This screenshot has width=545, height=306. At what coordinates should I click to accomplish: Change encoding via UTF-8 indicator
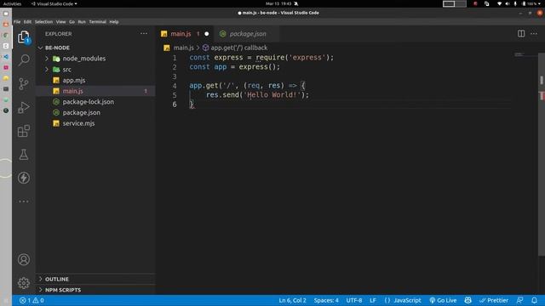[x=354, y=300]
